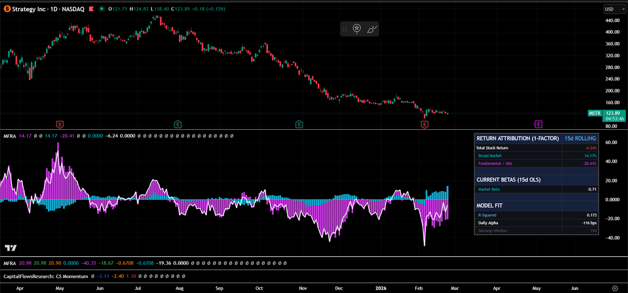Click the Total Stock Return row
628x293 pixels.
pos(536,148)
